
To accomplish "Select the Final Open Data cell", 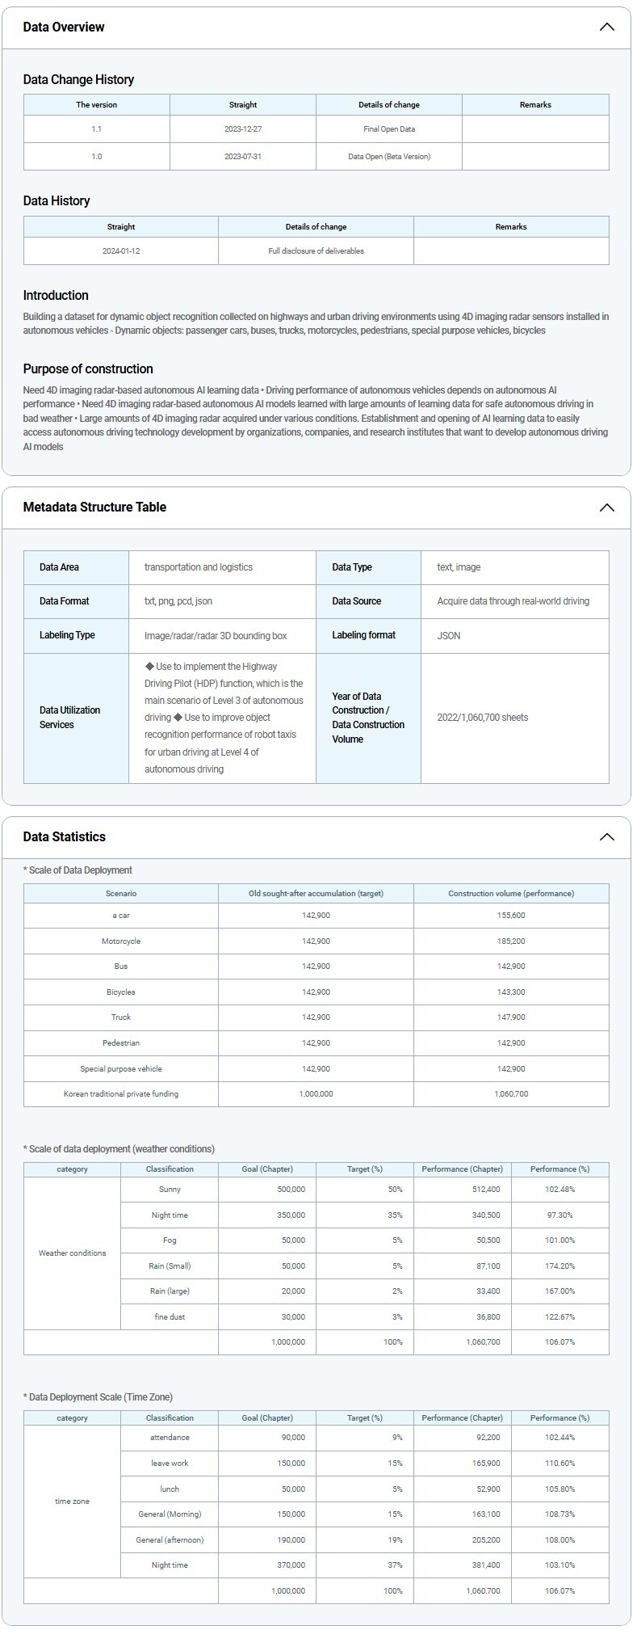I will coord(388,129).
